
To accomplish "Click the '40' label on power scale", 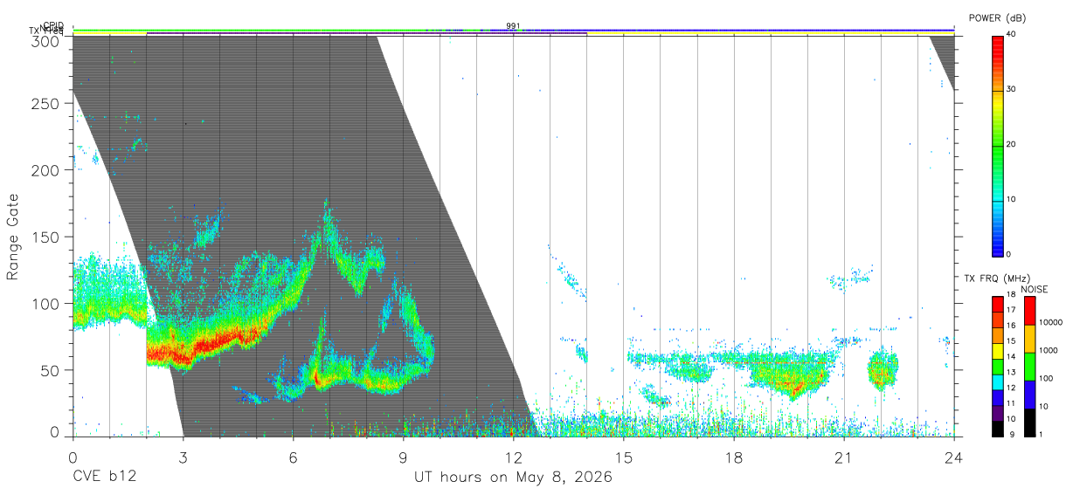I will coord(1012,35).
